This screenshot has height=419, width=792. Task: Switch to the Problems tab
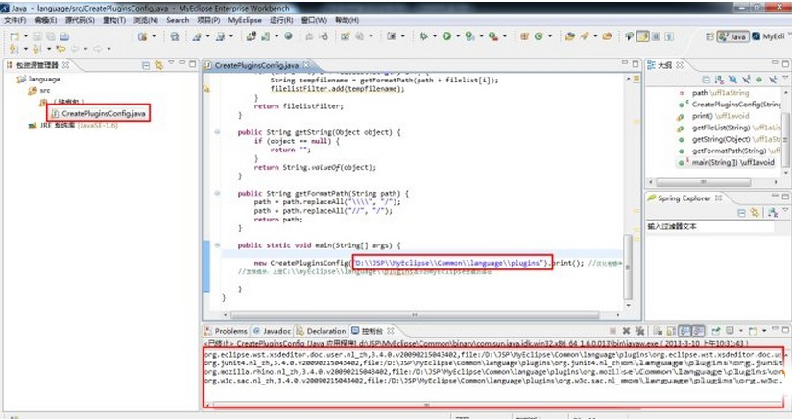point(226,331)
